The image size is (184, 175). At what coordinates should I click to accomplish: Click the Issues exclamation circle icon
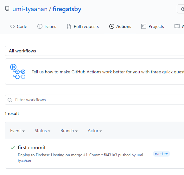coord(40,26)
